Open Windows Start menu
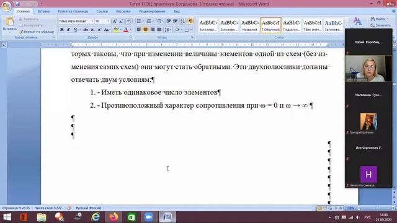The image size is (397, 223). [7, 217]
